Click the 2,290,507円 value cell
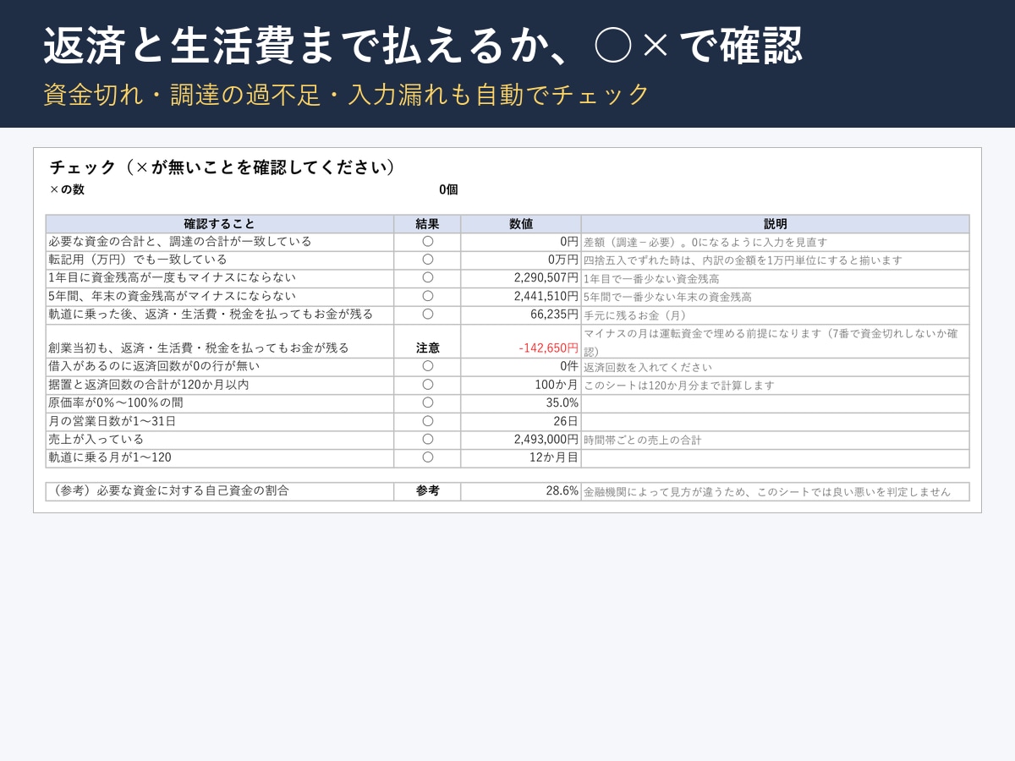Viewport: 1015px width, 761px height. point(521,278)
